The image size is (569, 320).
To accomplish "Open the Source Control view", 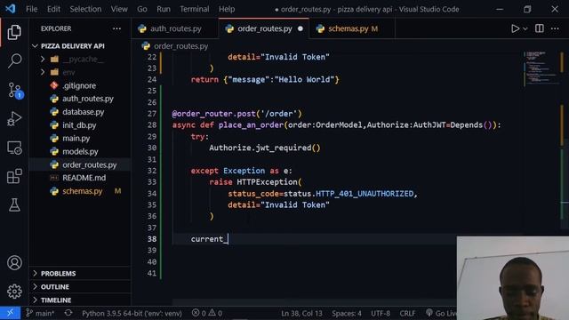I will coord(15,90).
